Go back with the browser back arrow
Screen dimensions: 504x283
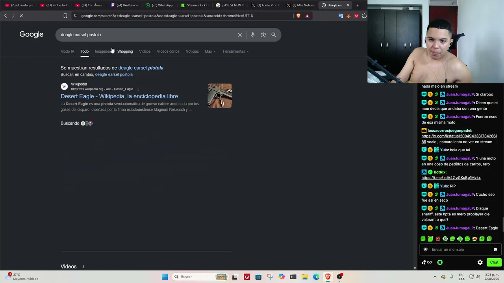click(6, 16)
